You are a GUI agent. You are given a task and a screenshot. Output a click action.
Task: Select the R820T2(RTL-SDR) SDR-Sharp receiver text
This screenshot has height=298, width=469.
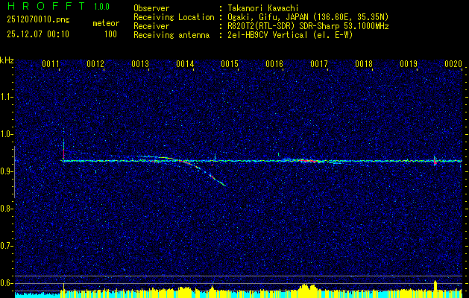[308, 26]
